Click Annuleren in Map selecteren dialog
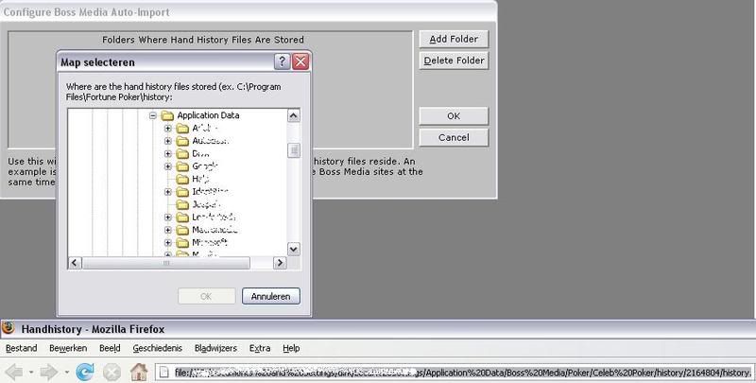756x383 pixels. (x=271, y=296)
